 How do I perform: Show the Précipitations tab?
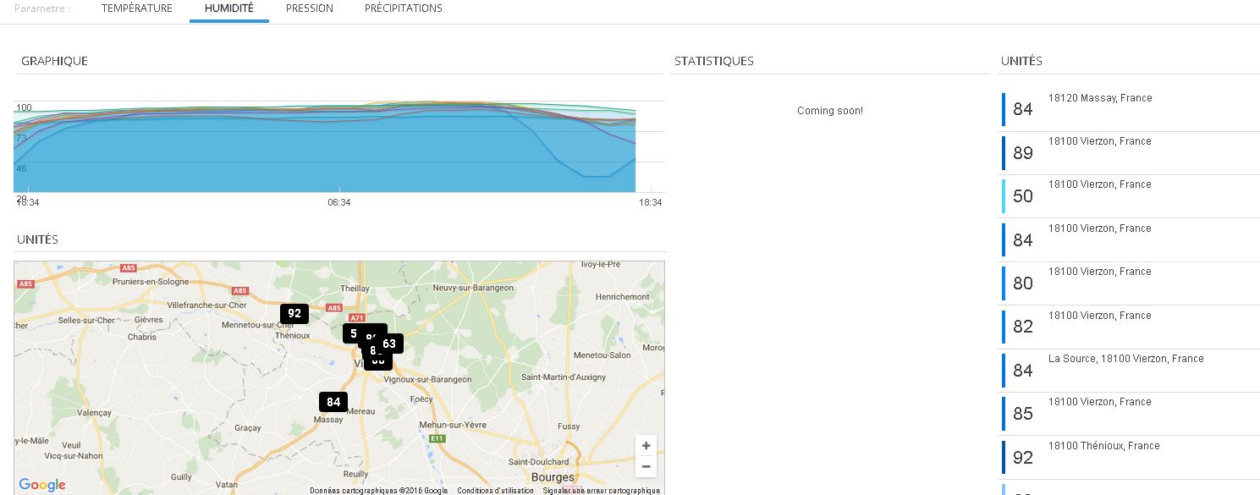[403, 8]
